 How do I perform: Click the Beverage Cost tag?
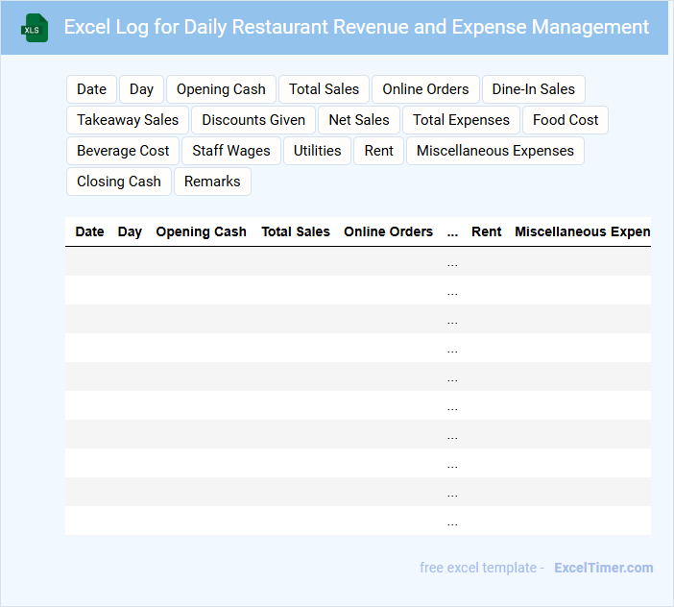tap(123, 151)
